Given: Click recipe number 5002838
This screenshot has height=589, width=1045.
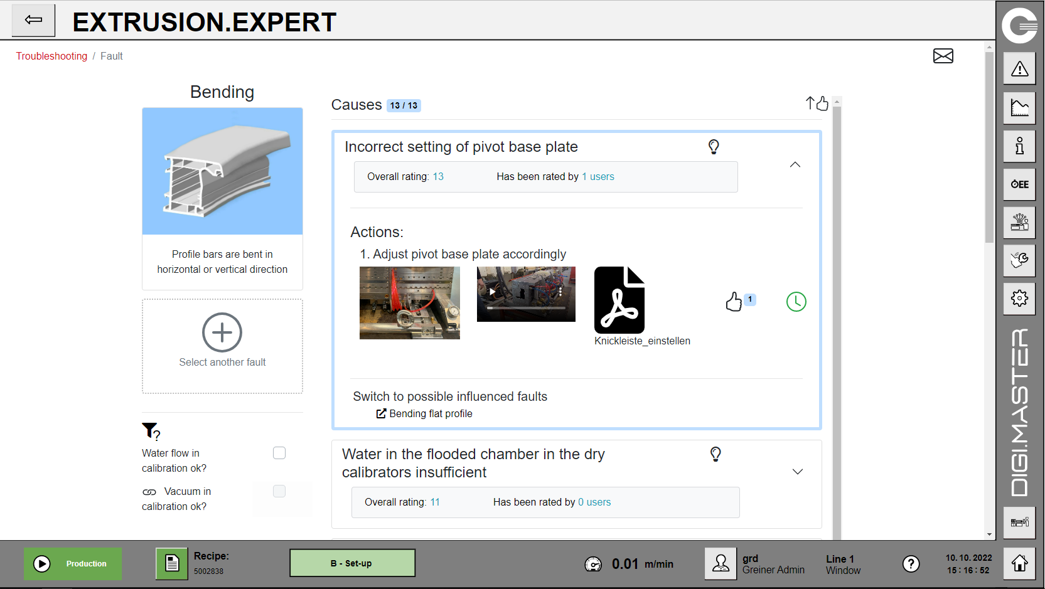Looking at the screenshot, I should (208, 571).
